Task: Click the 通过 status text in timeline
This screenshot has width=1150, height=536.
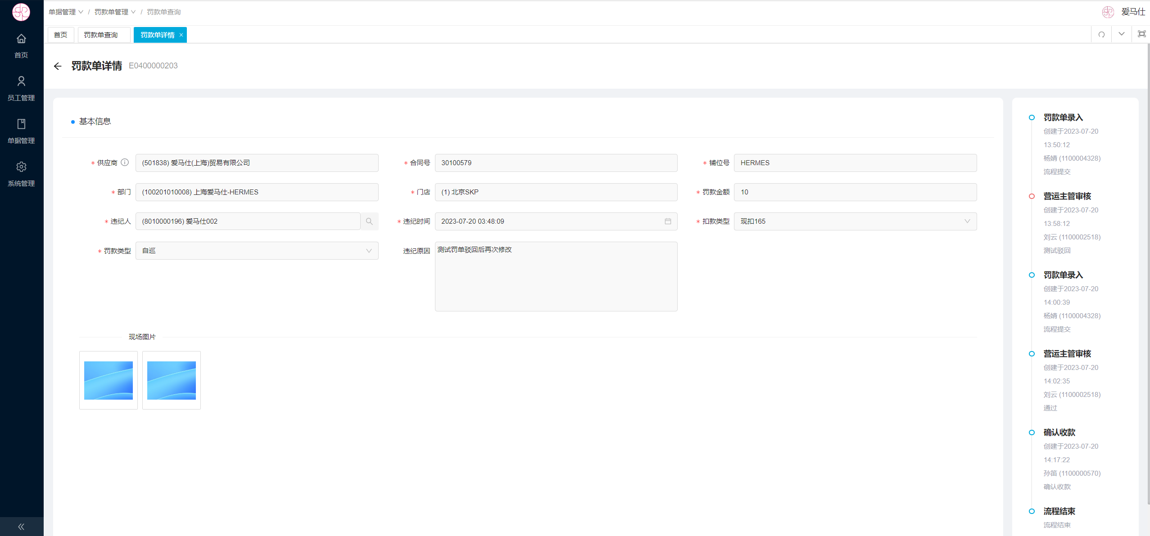Action: 1050,408
